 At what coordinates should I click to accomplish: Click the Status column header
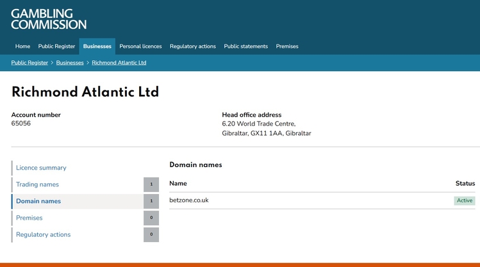click(x=465, y=184)
